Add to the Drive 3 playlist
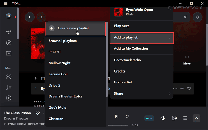Viewport: 208px width, 130px height. 54,85
